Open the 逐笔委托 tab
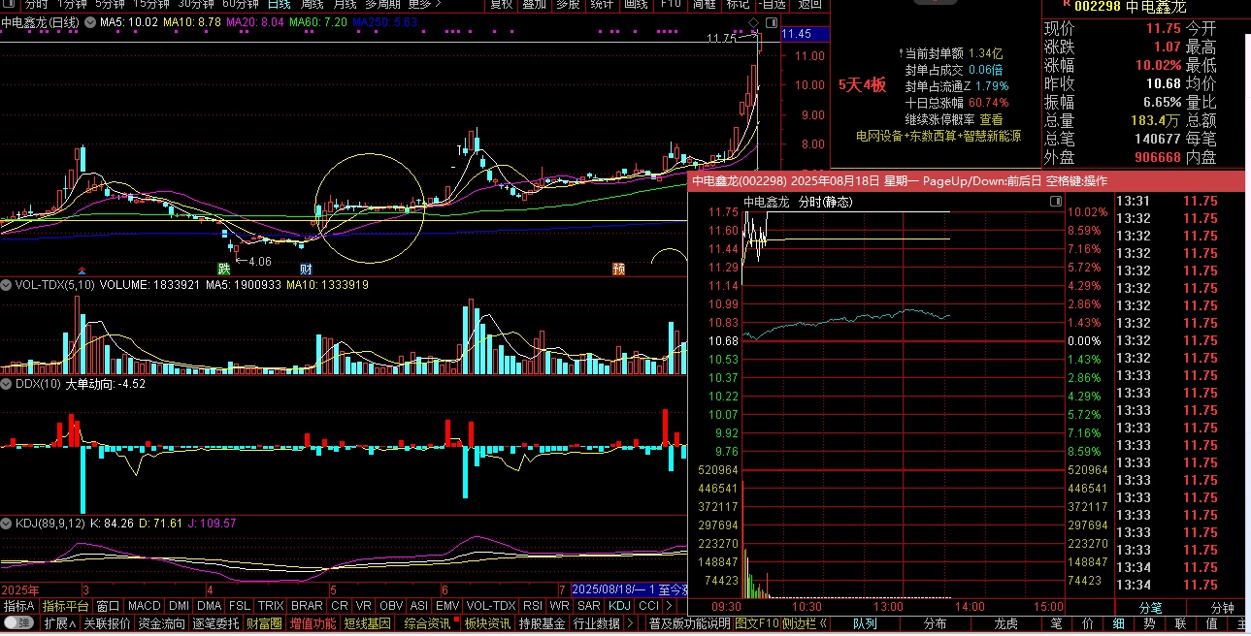 (x=214, y=623)
